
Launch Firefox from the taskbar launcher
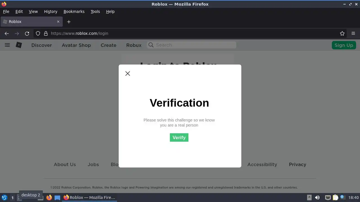tap(49, 198)
